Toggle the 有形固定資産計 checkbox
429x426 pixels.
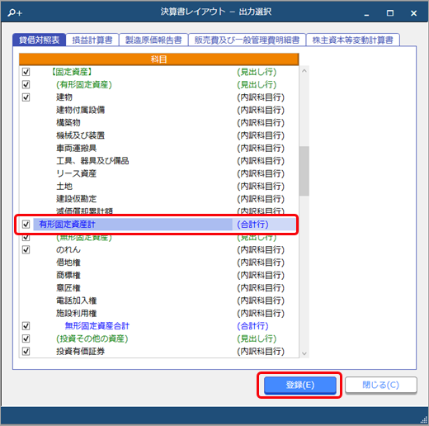click(x=26, y=225)
